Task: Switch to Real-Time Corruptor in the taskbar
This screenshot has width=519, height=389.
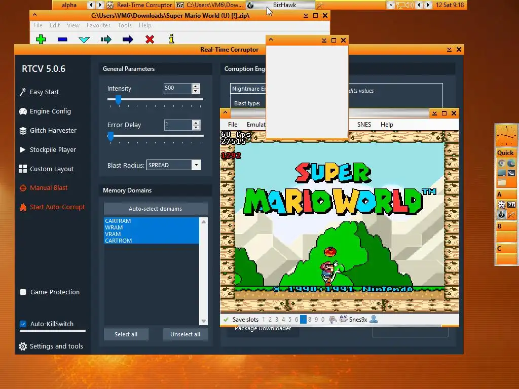Action: pos(140,5)
